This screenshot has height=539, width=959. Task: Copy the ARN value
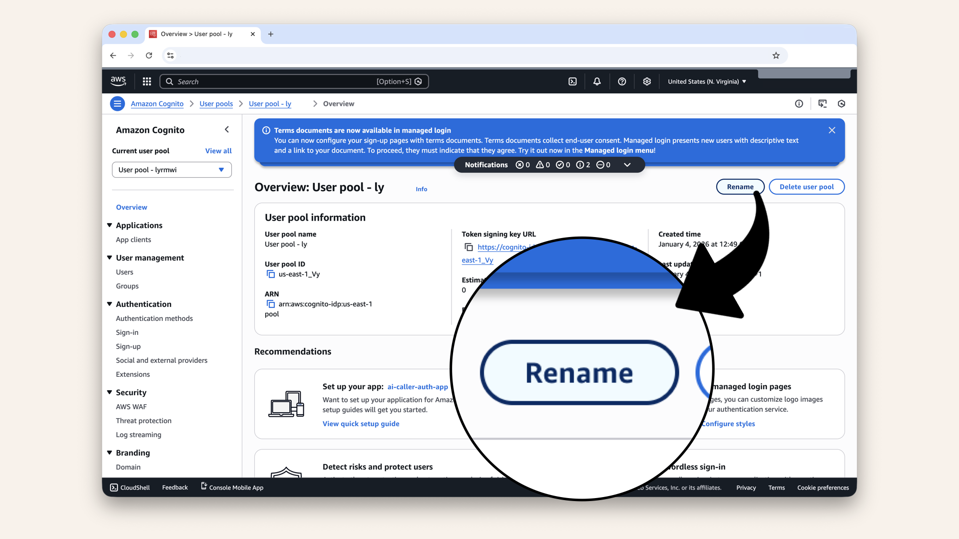[x=271, y=304]
